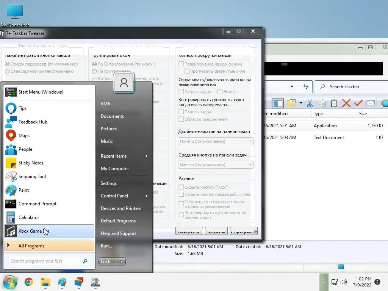Screen dimensions: 388x291
Task: Click the refresh arrows beside the address bar
Action: (306, 86)
